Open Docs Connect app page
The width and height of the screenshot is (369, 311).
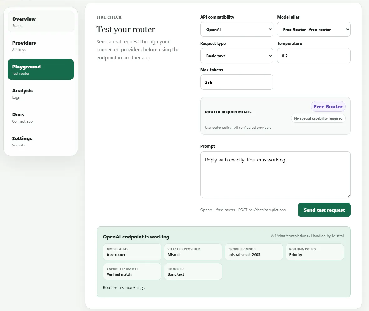point(41,117)
